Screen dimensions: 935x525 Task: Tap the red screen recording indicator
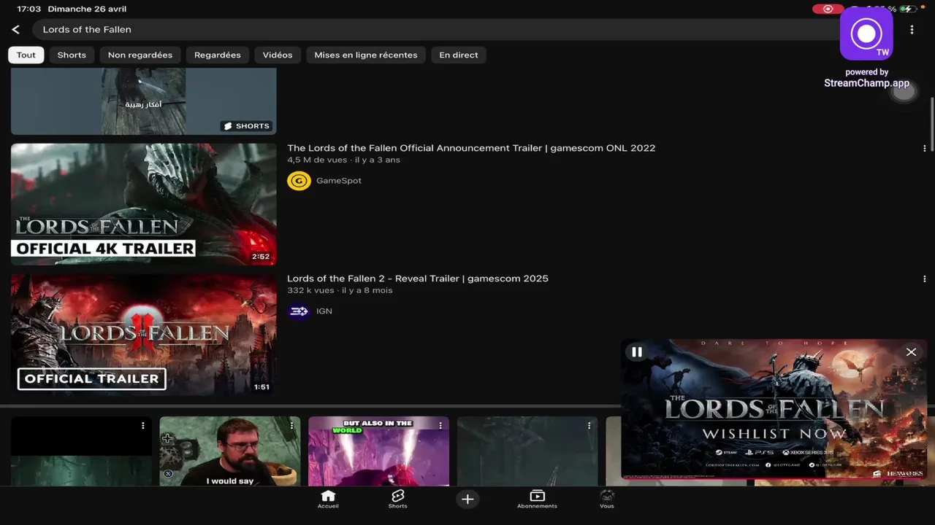coord(827,9)
